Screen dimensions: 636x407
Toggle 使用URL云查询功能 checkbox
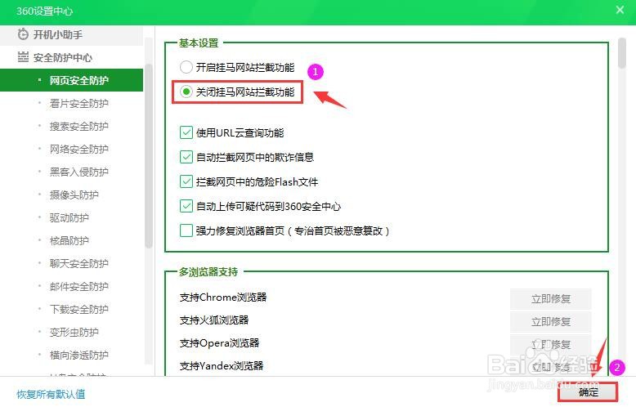(x=186, y=132)
